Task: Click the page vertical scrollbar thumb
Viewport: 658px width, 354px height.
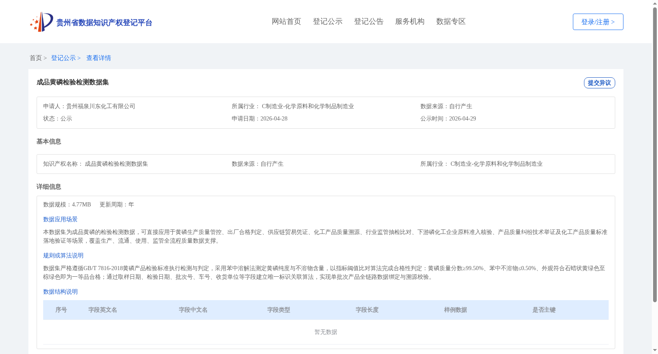Action: coord(655,155)
